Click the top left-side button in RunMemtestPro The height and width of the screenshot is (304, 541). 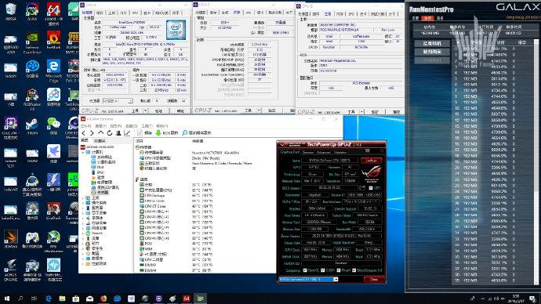click(x=432, y=43)
